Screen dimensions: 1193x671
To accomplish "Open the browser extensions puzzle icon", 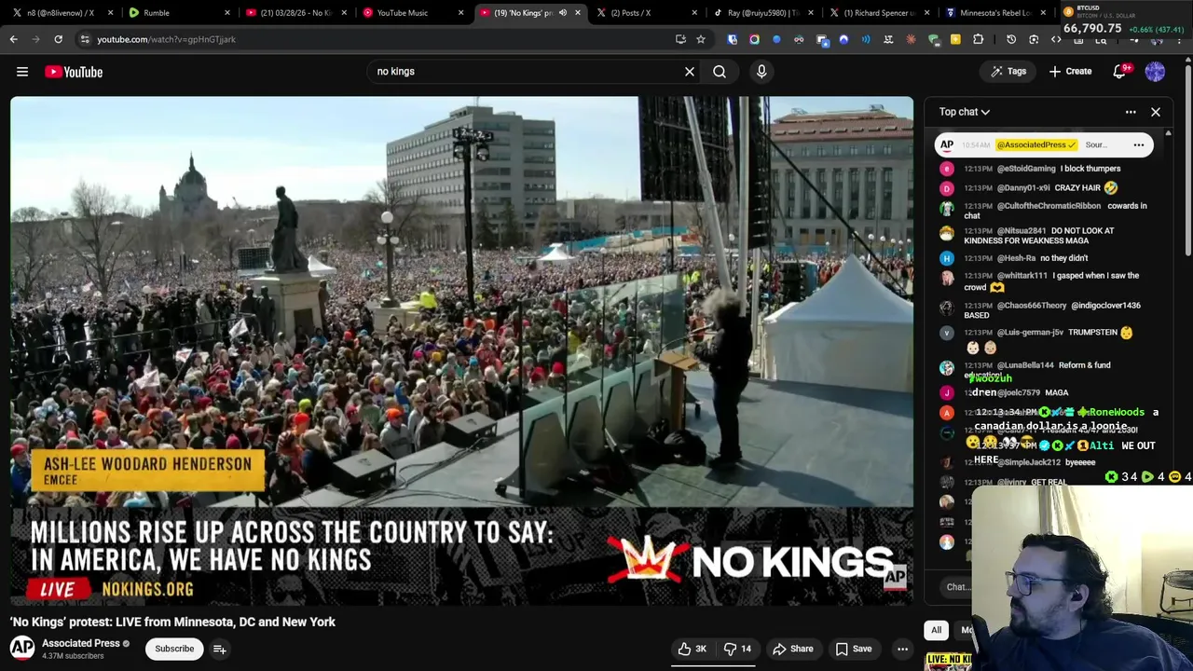I will click(978, 39).
